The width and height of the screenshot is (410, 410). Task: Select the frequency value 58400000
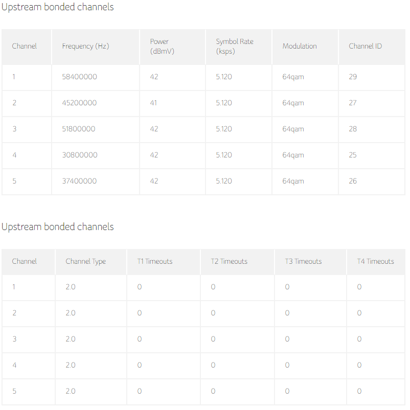tap(79, 77)
